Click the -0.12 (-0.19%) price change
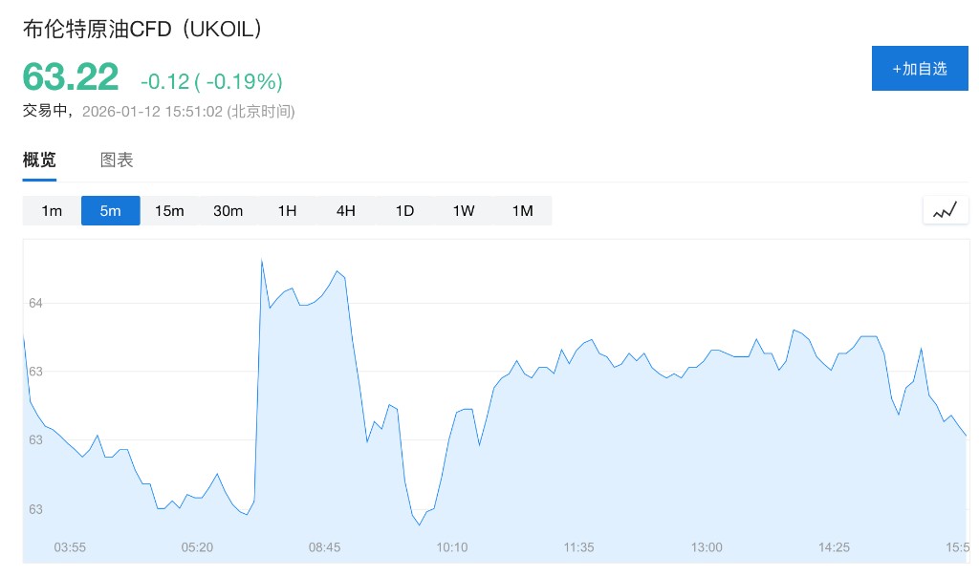Viewport: 979px width, 577px height. tap(211, 80)
